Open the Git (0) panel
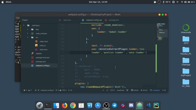Viewport: 196px width, 110px height. 144,90
